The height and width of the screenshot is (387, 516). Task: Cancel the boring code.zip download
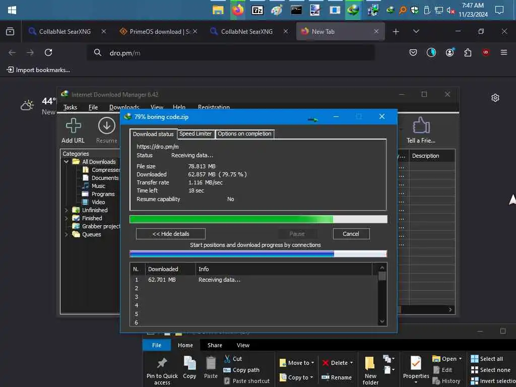point(351,234)
